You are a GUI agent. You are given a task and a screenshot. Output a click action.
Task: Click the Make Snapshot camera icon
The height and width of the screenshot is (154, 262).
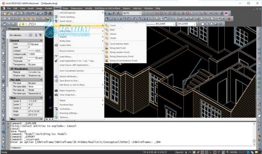(56, 90)
